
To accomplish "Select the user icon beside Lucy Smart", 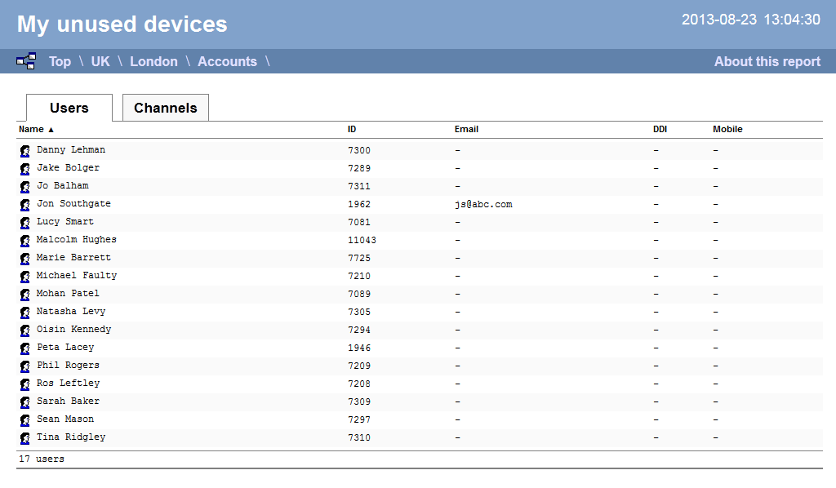I will pos(24,222).
